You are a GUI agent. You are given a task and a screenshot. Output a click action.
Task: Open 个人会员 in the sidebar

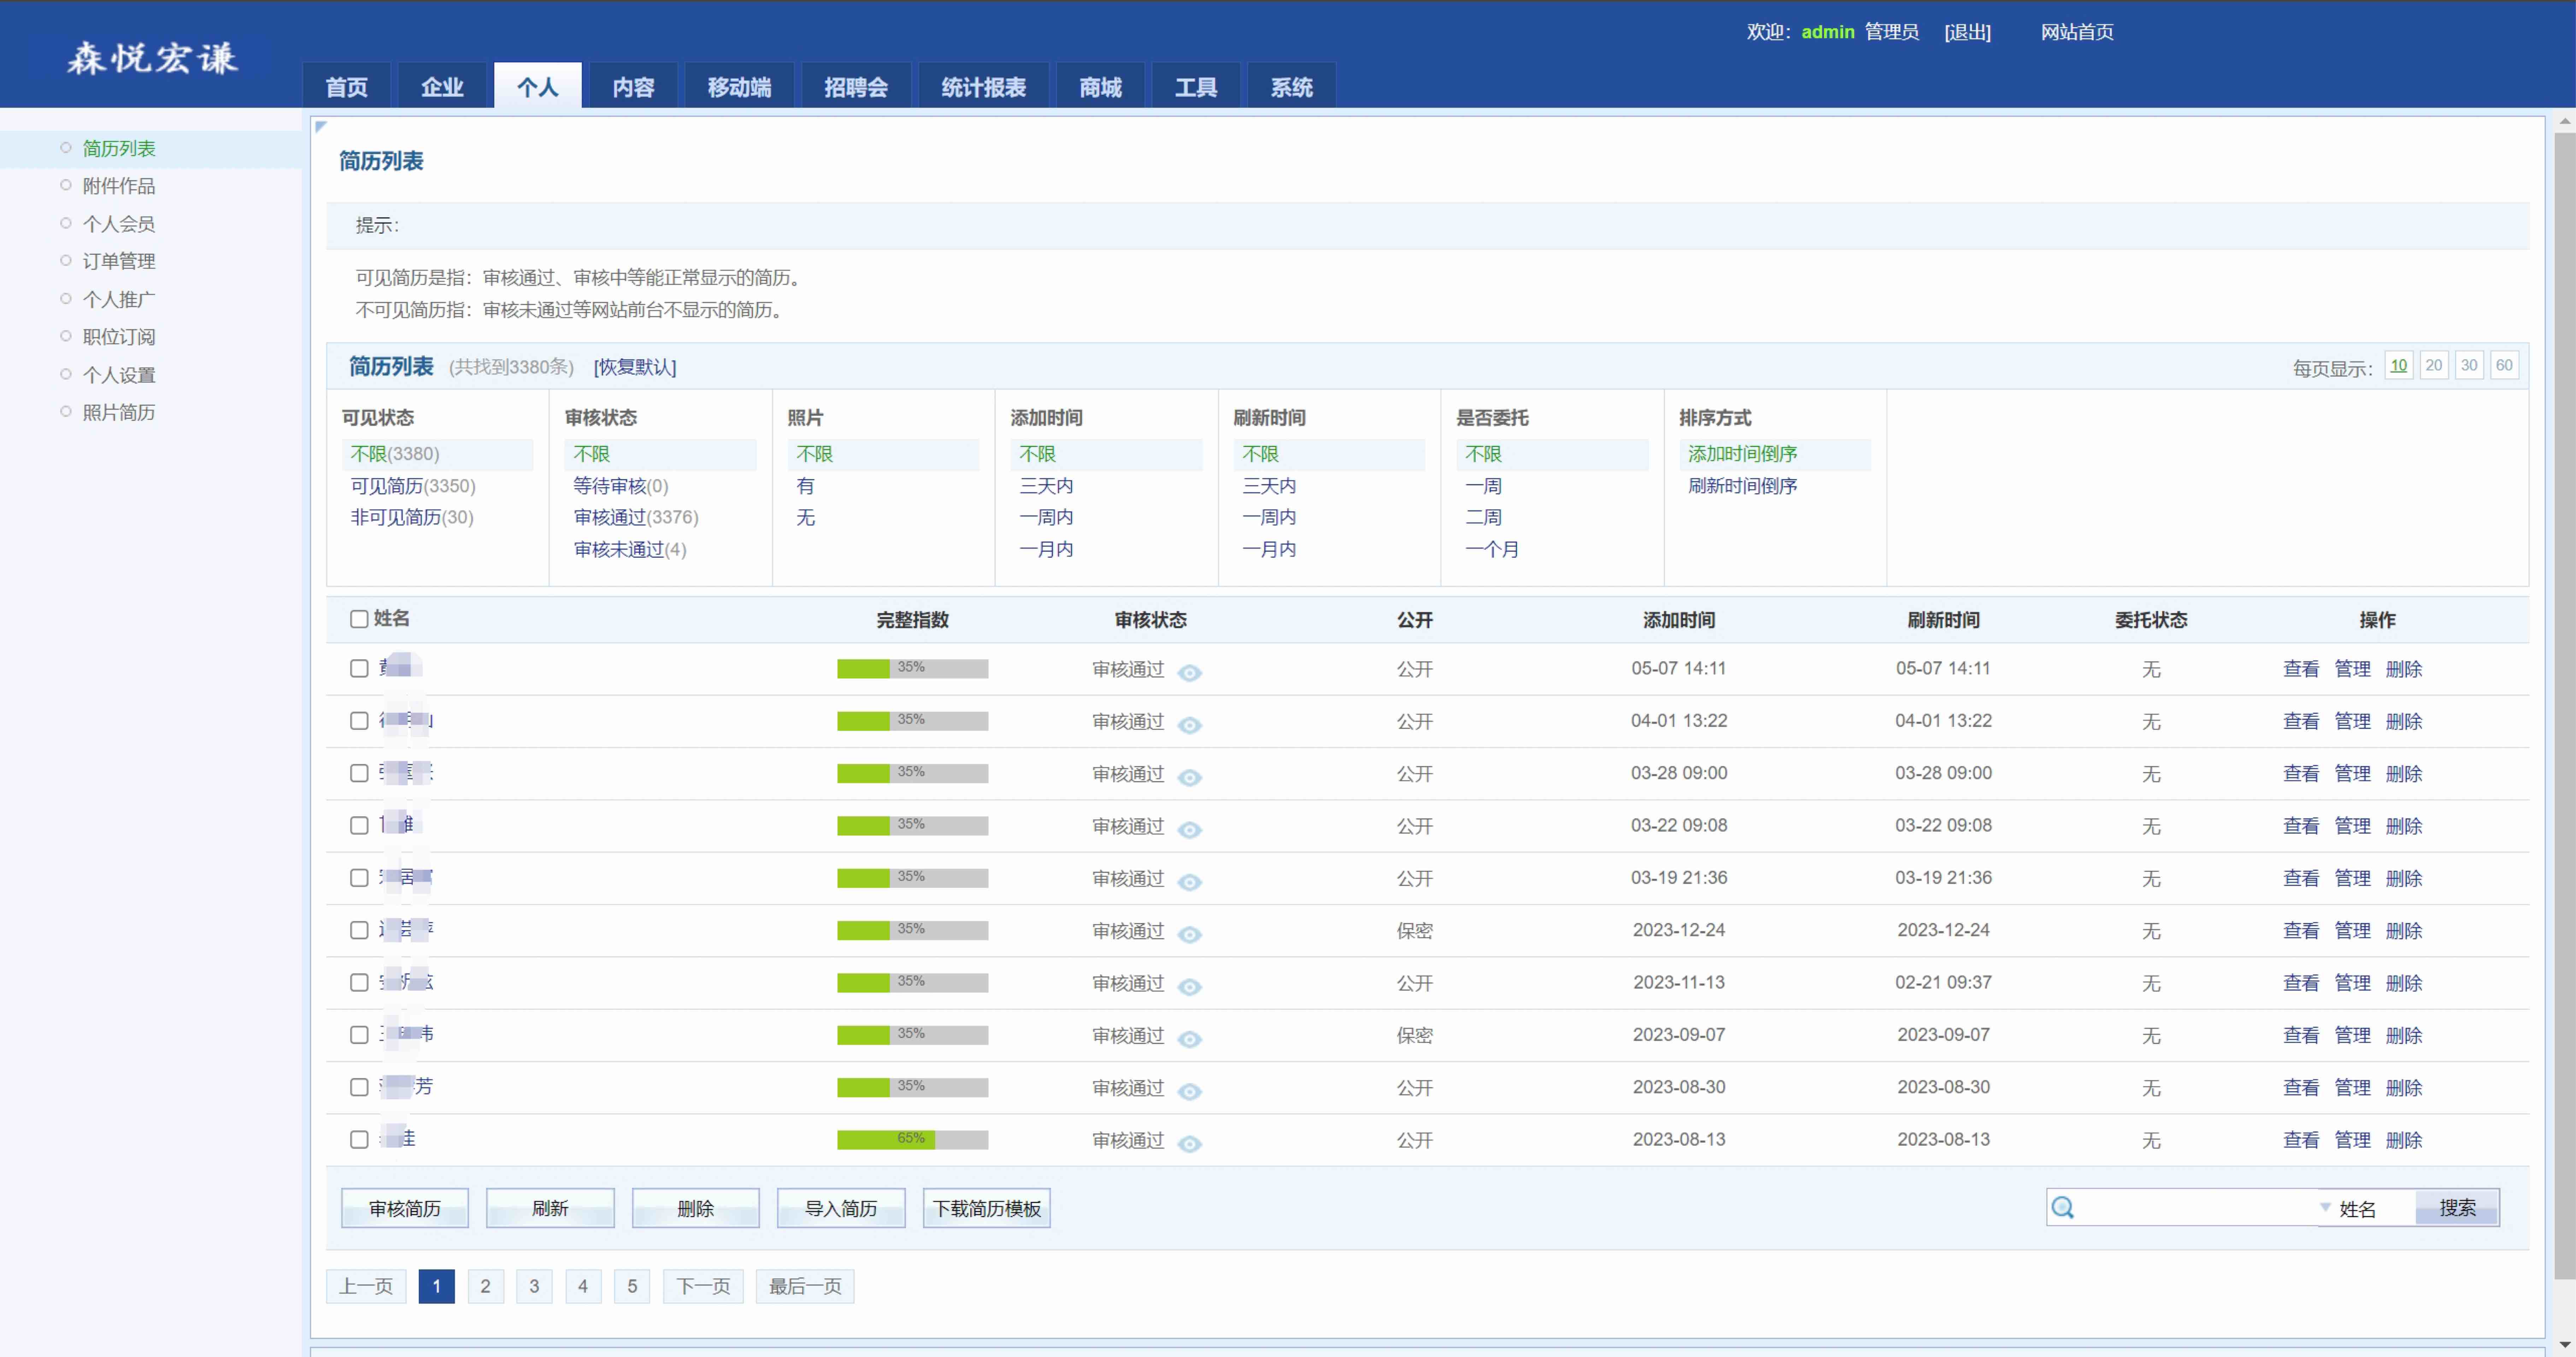click(119, 224)
